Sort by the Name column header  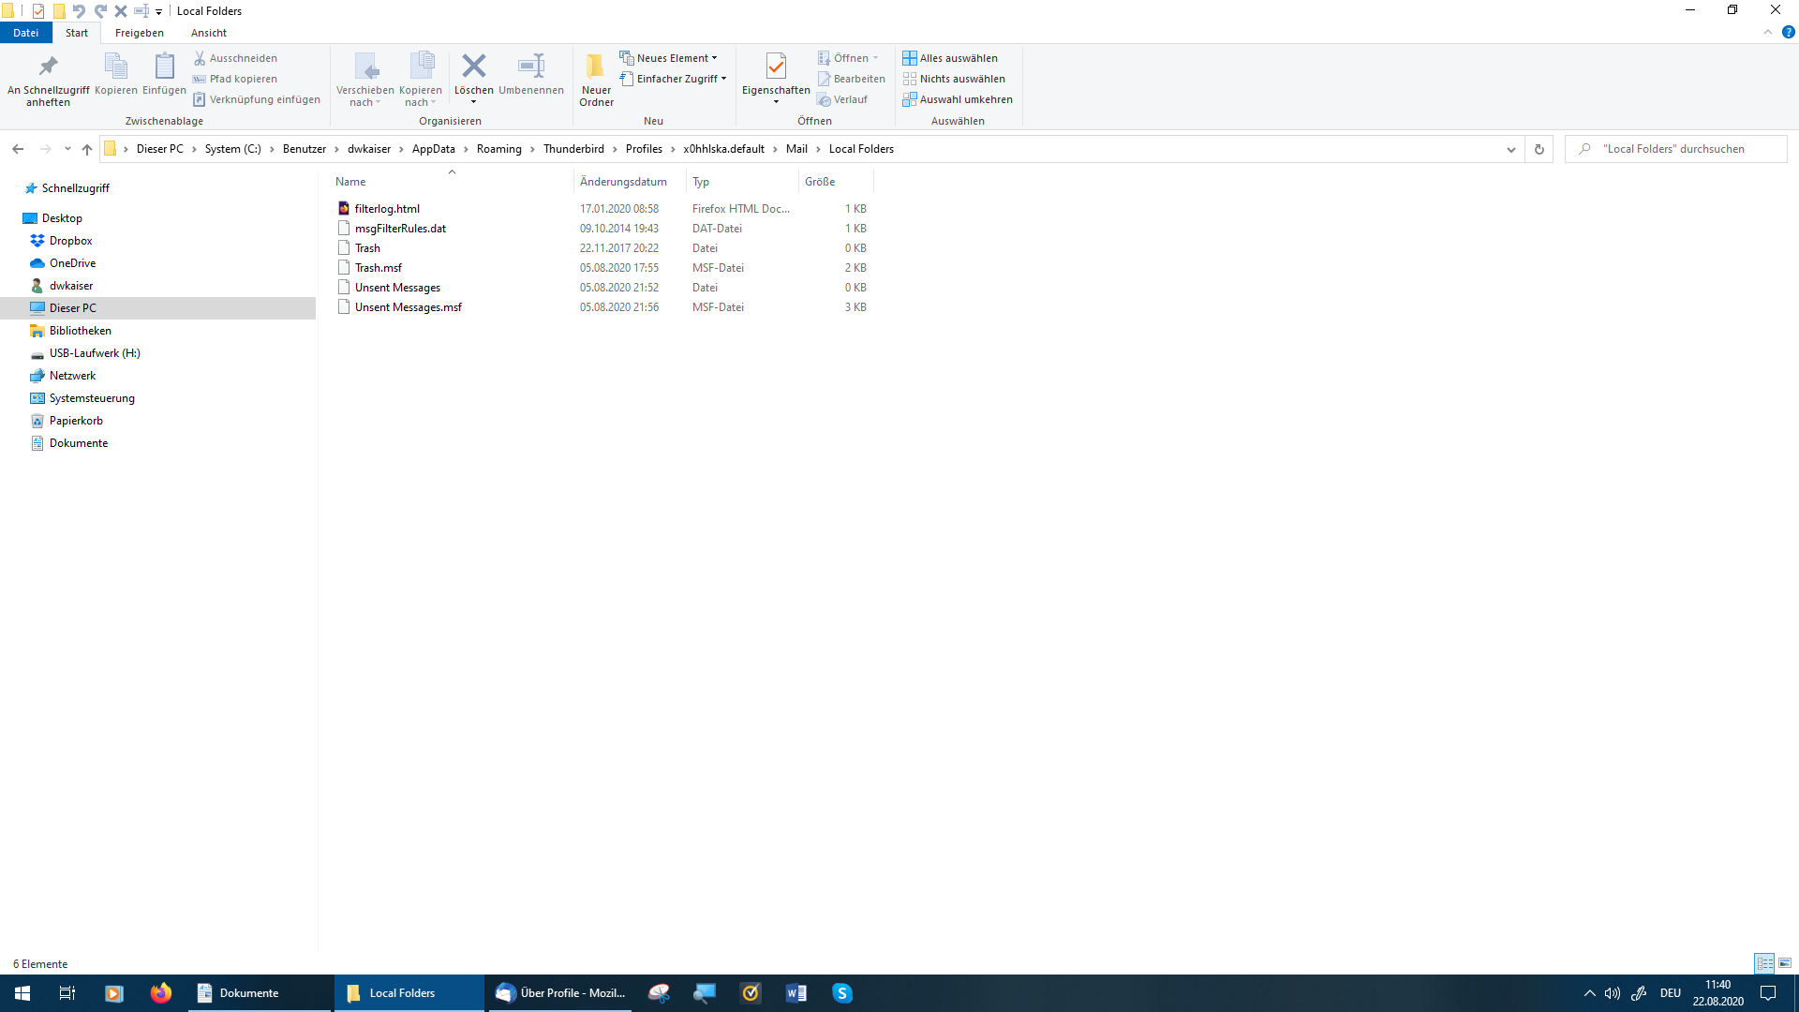pos(452,182)
